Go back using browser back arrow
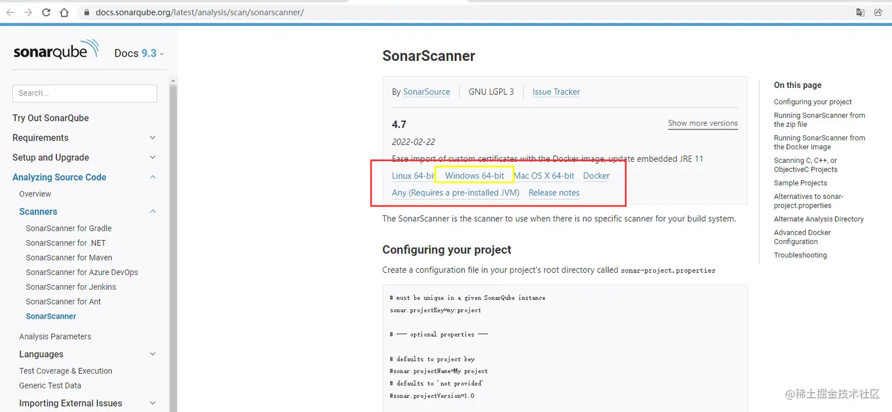 point(10,12)
